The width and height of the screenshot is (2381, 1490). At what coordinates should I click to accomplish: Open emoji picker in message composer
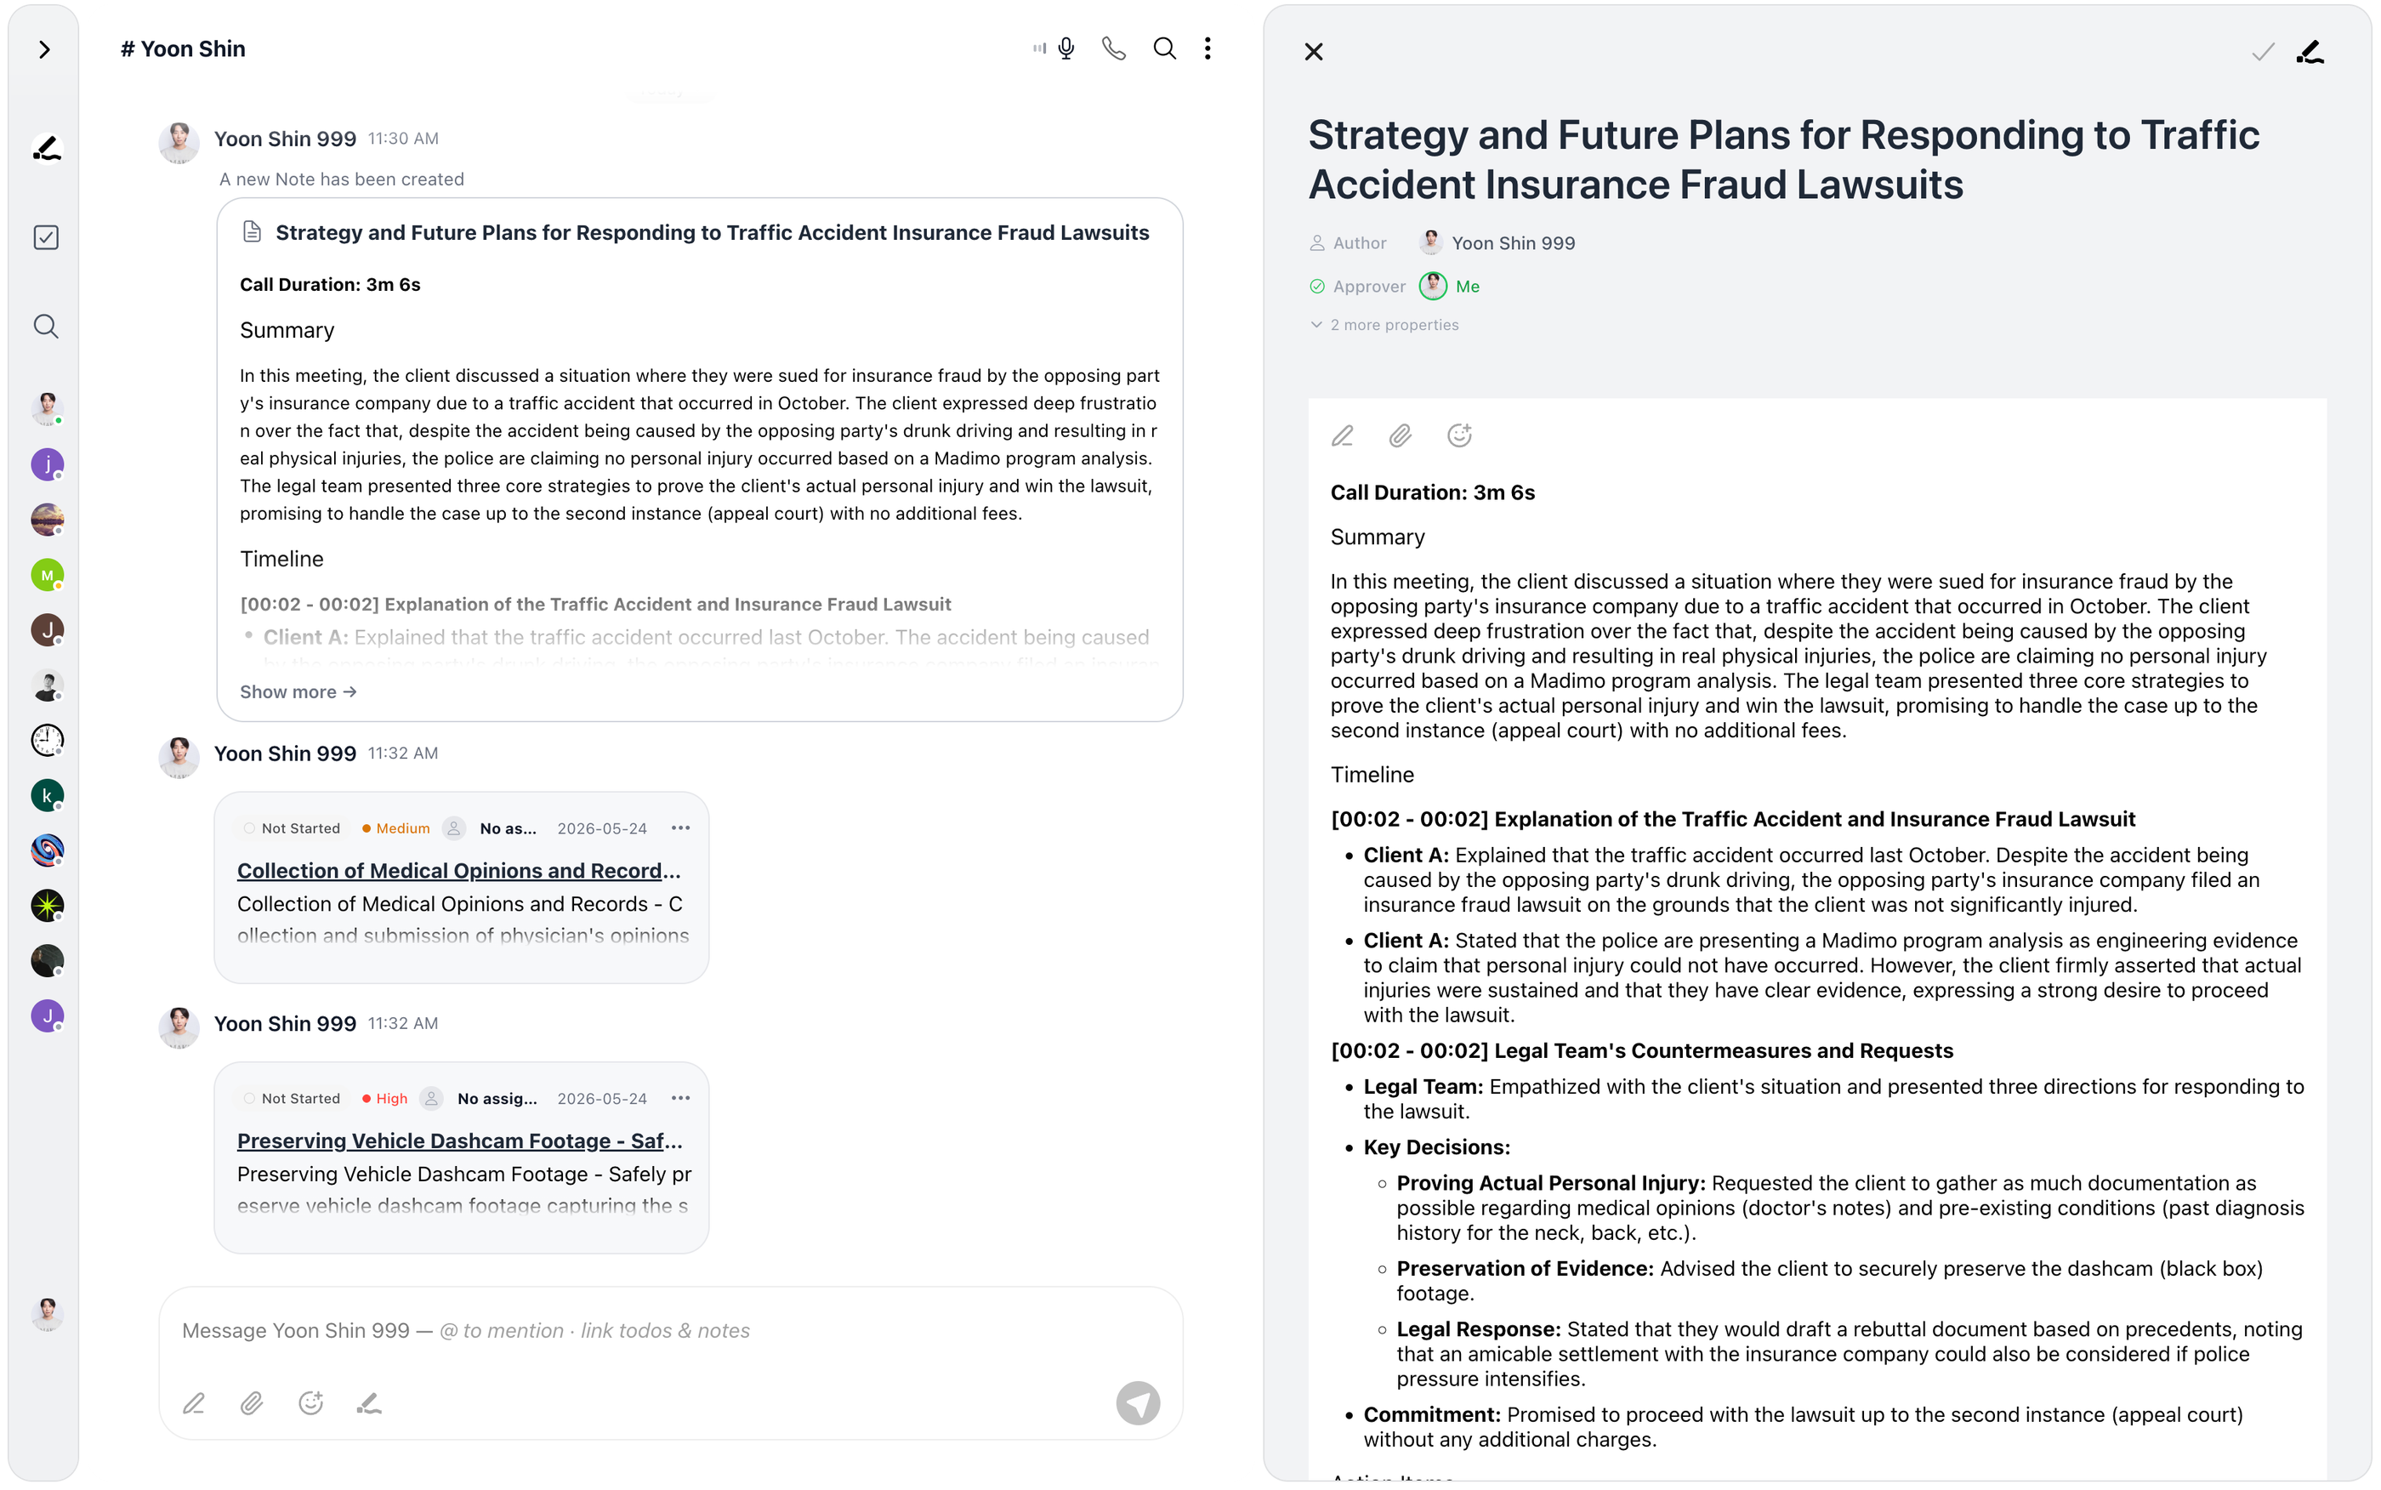[311, 1402]
